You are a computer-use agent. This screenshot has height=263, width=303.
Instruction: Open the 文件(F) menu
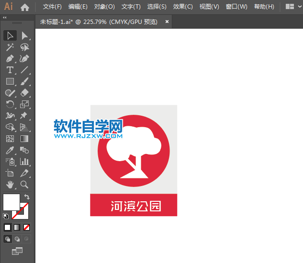[x=52, y=7]
